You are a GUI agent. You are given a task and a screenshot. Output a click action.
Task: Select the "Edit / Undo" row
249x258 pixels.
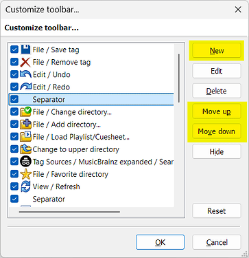click(x=91, y=74)
